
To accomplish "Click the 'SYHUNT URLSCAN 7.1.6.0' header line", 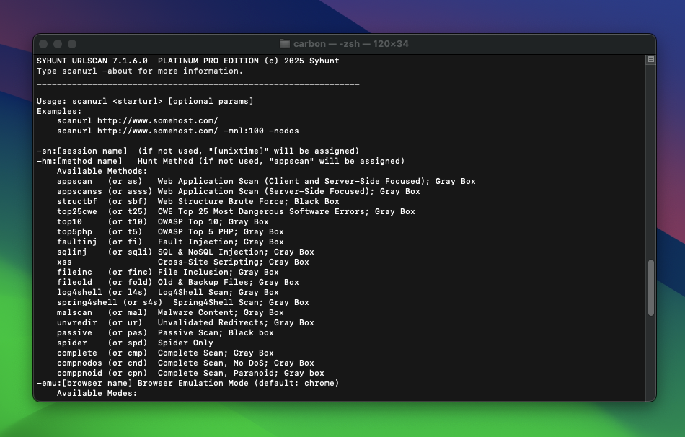I will click(188, 61).
